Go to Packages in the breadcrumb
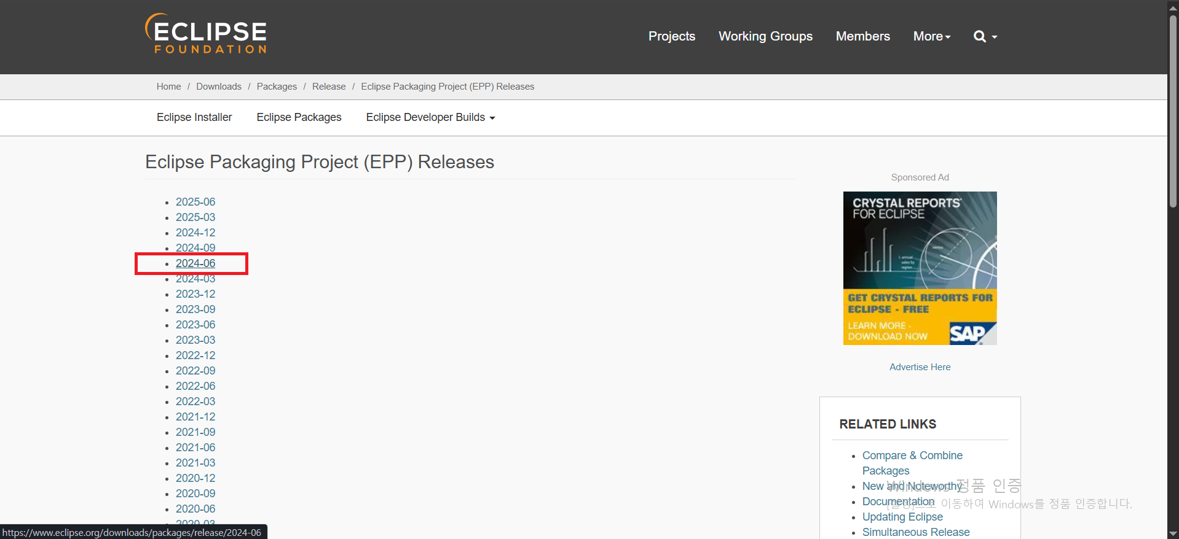 tap(277, 87)
